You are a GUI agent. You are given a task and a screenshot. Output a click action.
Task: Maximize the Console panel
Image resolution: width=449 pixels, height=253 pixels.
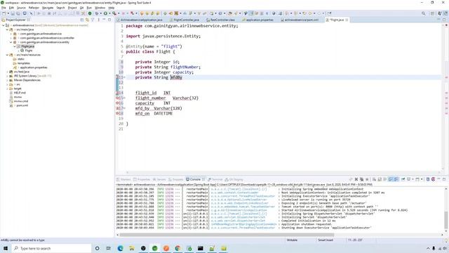coord(444,179)
